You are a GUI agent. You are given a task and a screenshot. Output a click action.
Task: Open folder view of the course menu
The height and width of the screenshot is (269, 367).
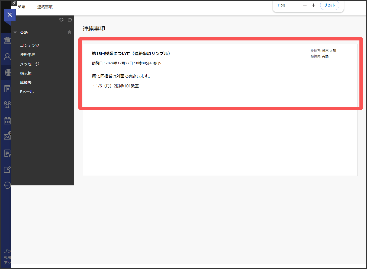(69, 20)
